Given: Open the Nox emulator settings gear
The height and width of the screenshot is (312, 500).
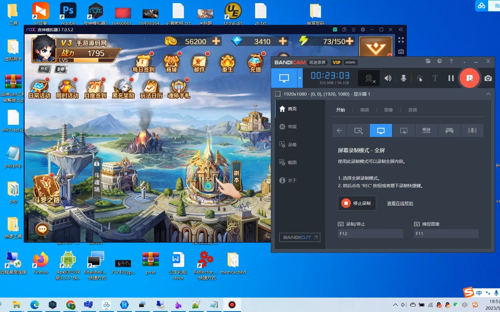Looking at the screenshot, I should tap(363, 29).
